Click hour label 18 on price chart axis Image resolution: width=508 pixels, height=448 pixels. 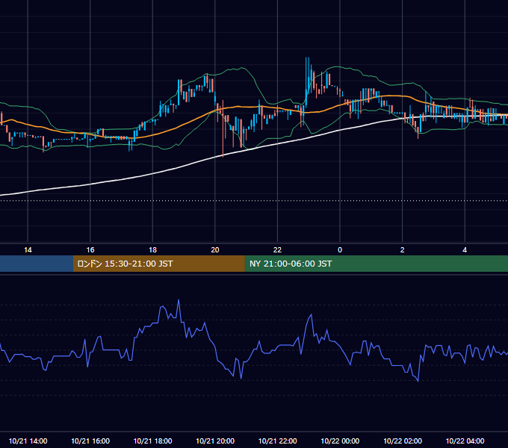click(x=152, y=249)
